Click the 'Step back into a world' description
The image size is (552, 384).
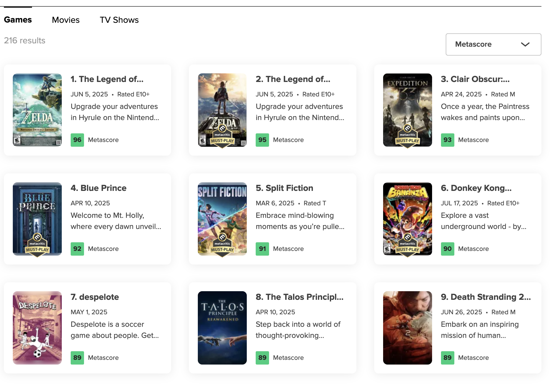(x=298, y=330)
